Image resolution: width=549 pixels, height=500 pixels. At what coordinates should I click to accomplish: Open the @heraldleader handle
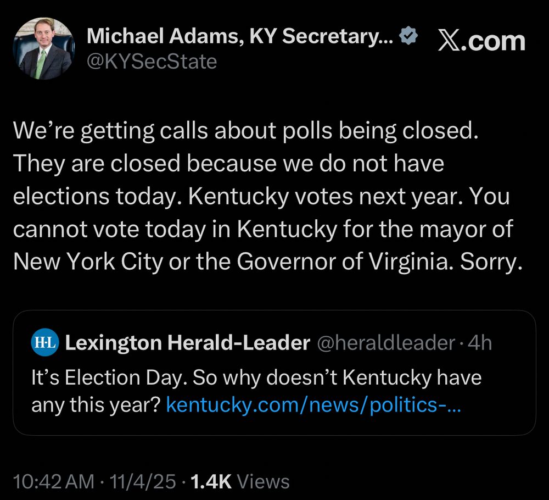point(386,343)
